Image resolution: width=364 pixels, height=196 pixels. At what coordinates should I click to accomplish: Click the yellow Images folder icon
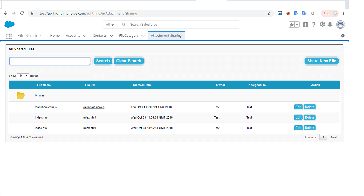(21, 95)
